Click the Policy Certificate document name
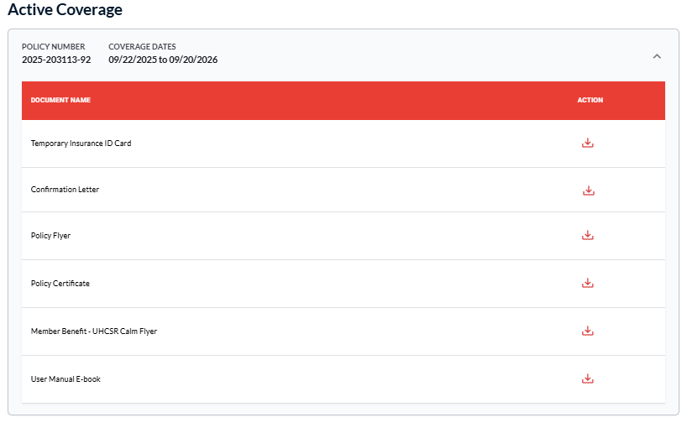Image resolution: width=687 pixels, height=428 pixels. click(x=60, y=283)
